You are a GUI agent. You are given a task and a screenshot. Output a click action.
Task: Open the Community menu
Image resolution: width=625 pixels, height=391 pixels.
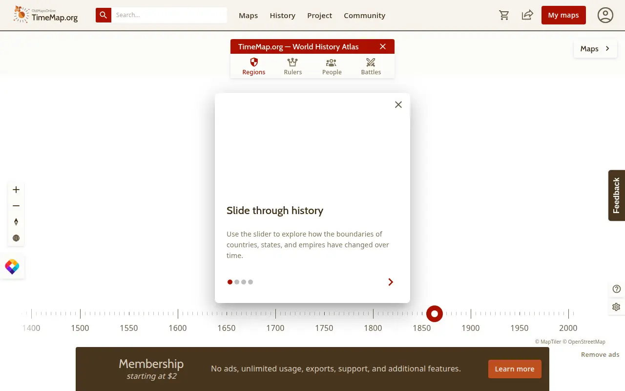tap(365, 15)
